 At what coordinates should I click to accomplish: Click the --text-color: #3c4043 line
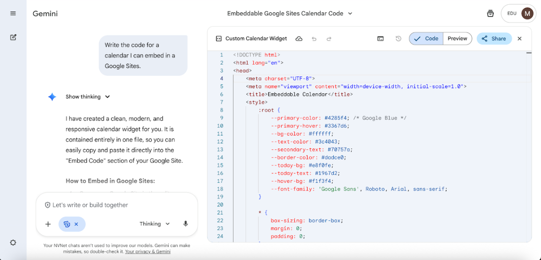click(x=306, y=142)
